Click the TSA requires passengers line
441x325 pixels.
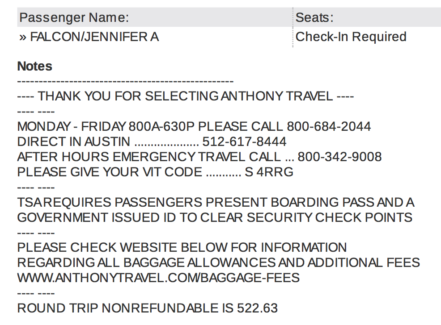pyautogui.click(x=216, y=202)
